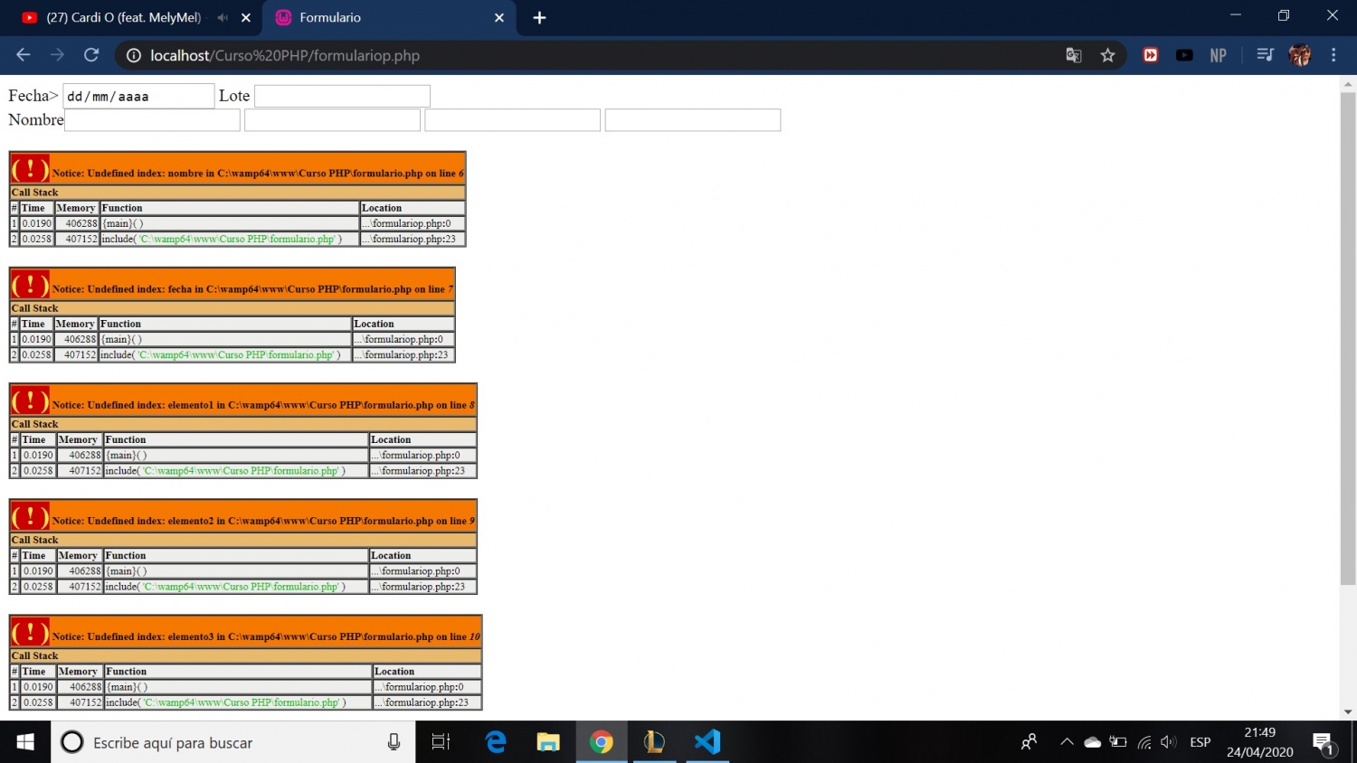Switch to Visual Studio Code in taskbar
This screenshot has width=1357, height=763.
click(707, 742)
